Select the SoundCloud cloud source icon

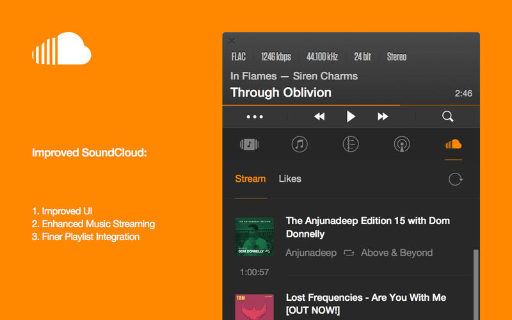[x=453, y=144]
